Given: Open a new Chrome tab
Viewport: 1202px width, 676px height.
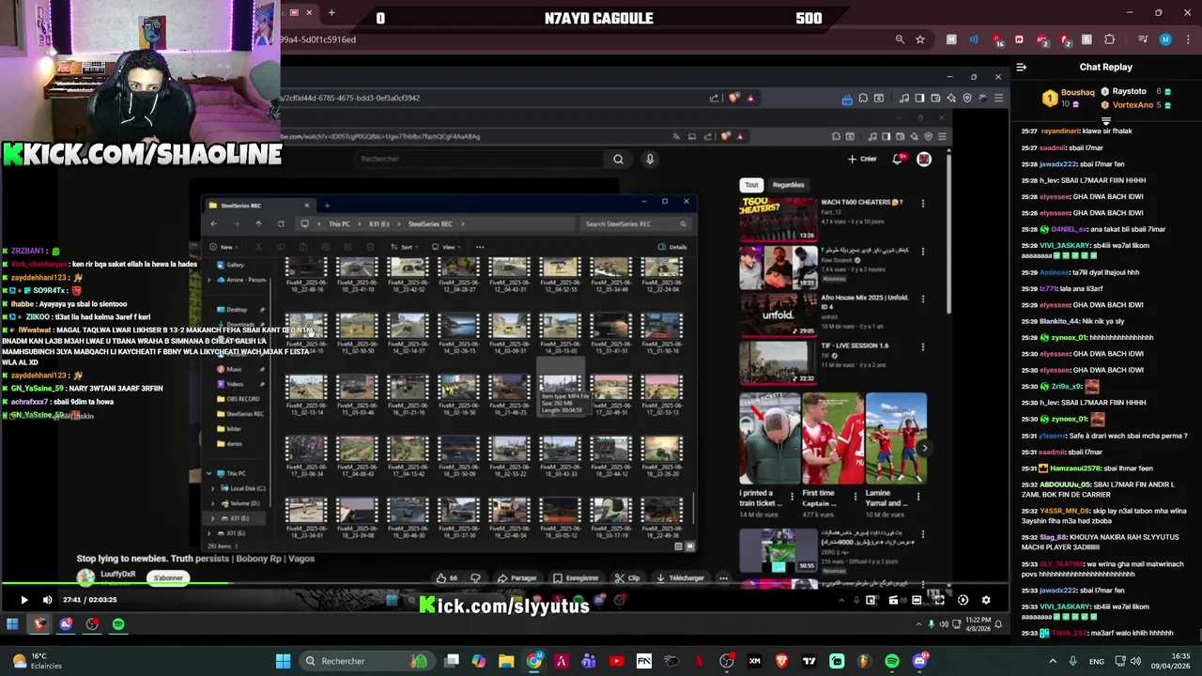Looking at the screenshot, I should (331, 13).
